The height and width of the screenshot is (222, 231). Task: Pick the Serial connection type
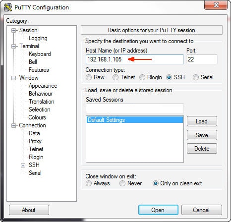tap(196, 77)
